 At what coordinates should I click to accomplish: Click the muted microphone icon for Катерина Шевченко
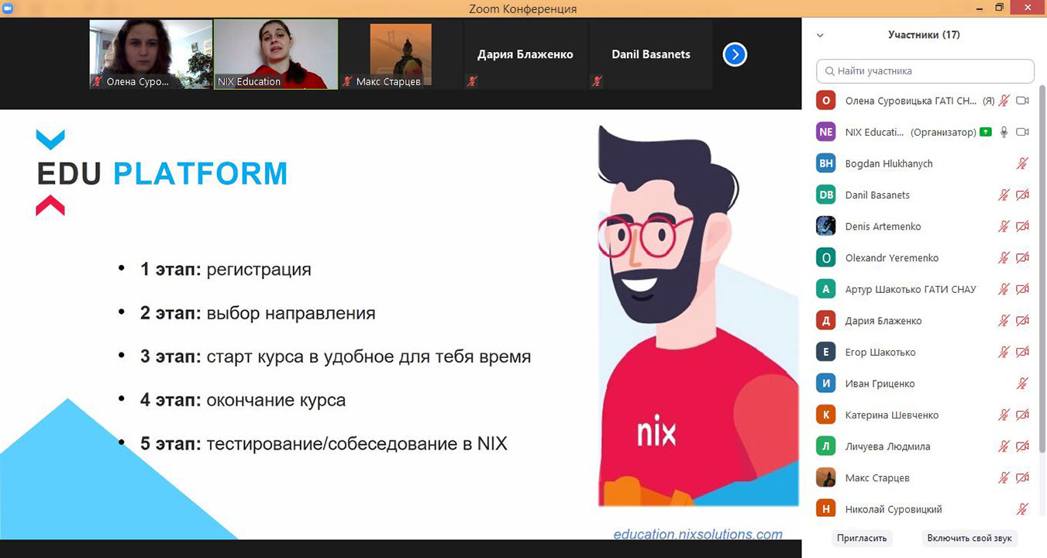pos(1004,415)
